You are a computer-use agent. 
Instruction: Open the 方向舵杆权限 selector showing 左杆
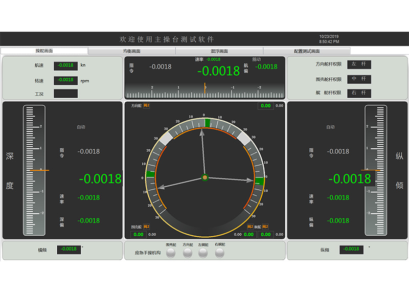point(359,64)
